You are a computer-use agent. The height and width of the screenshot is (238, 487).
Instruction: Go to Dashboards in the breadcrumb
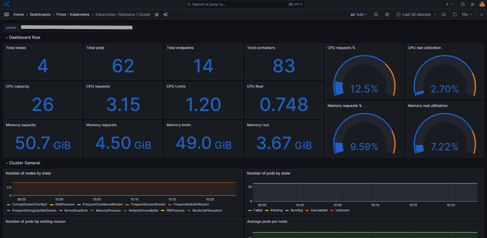click(x=40, y=15)
